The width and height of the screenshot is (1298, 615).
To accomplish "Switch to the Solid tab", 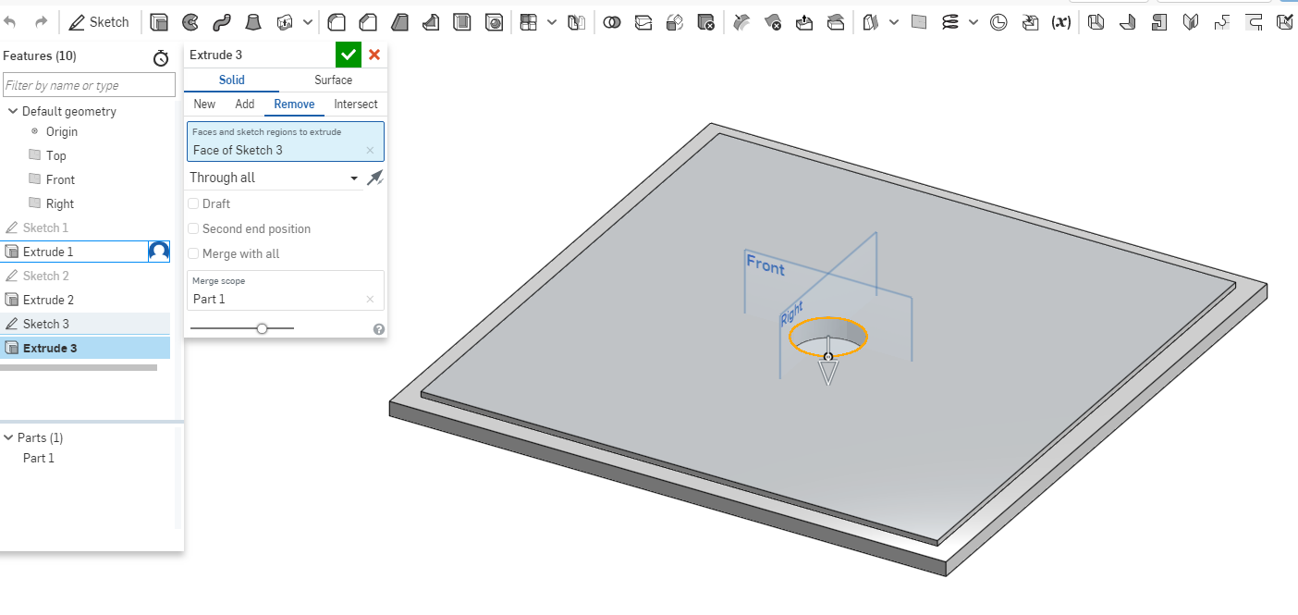I will (231, 80).
